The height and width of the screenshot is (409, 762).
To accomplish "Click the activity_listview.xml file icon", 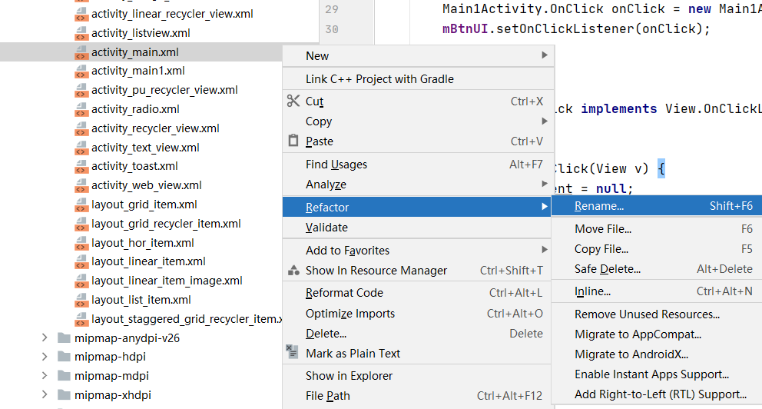I will 81,33.
